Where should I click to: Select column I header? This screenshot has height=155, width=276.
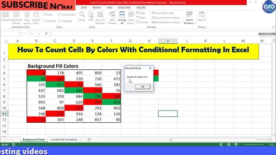point(168,41)
